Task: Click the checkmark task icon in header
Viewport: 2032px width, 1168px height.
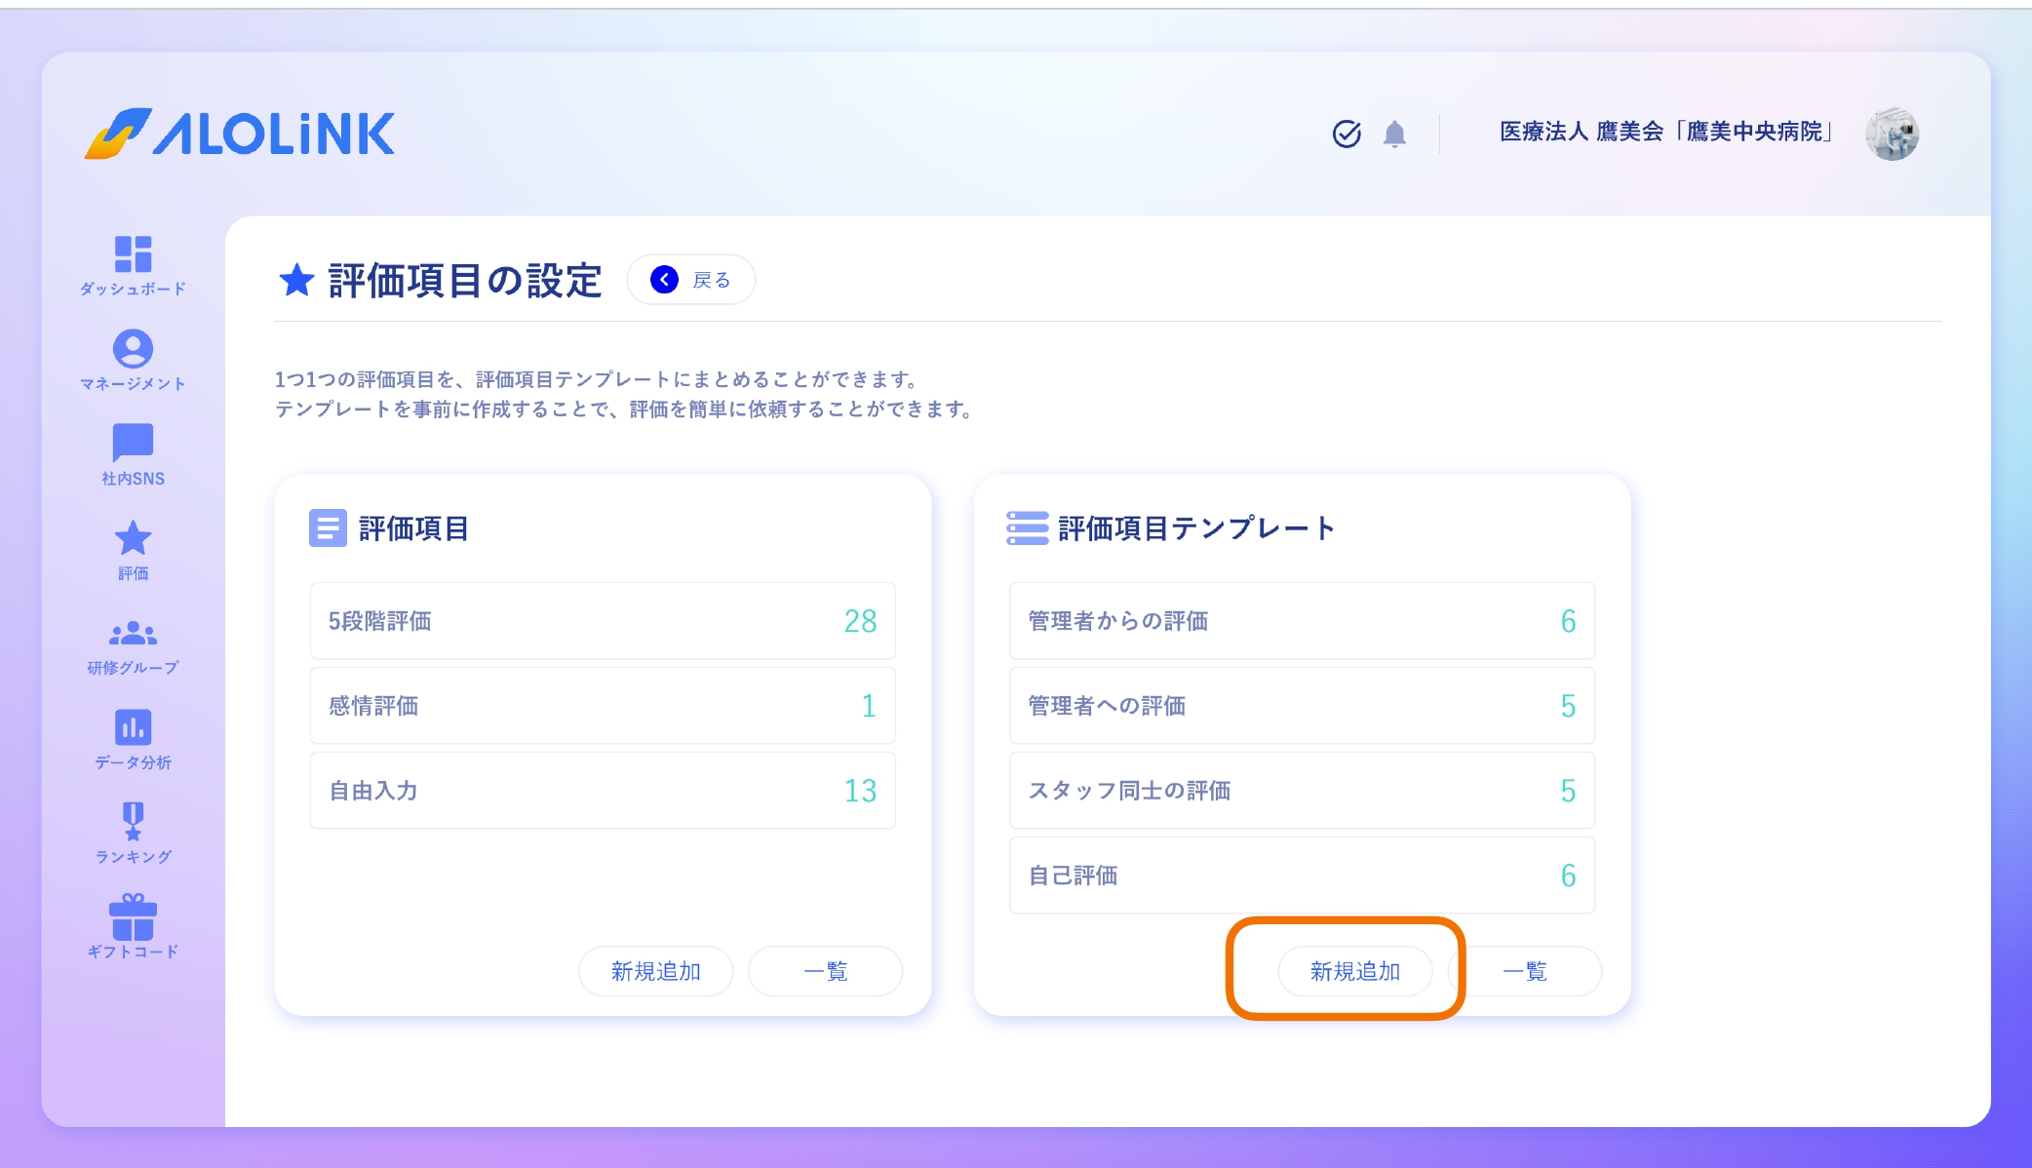Action: (x=1347, y=135)
